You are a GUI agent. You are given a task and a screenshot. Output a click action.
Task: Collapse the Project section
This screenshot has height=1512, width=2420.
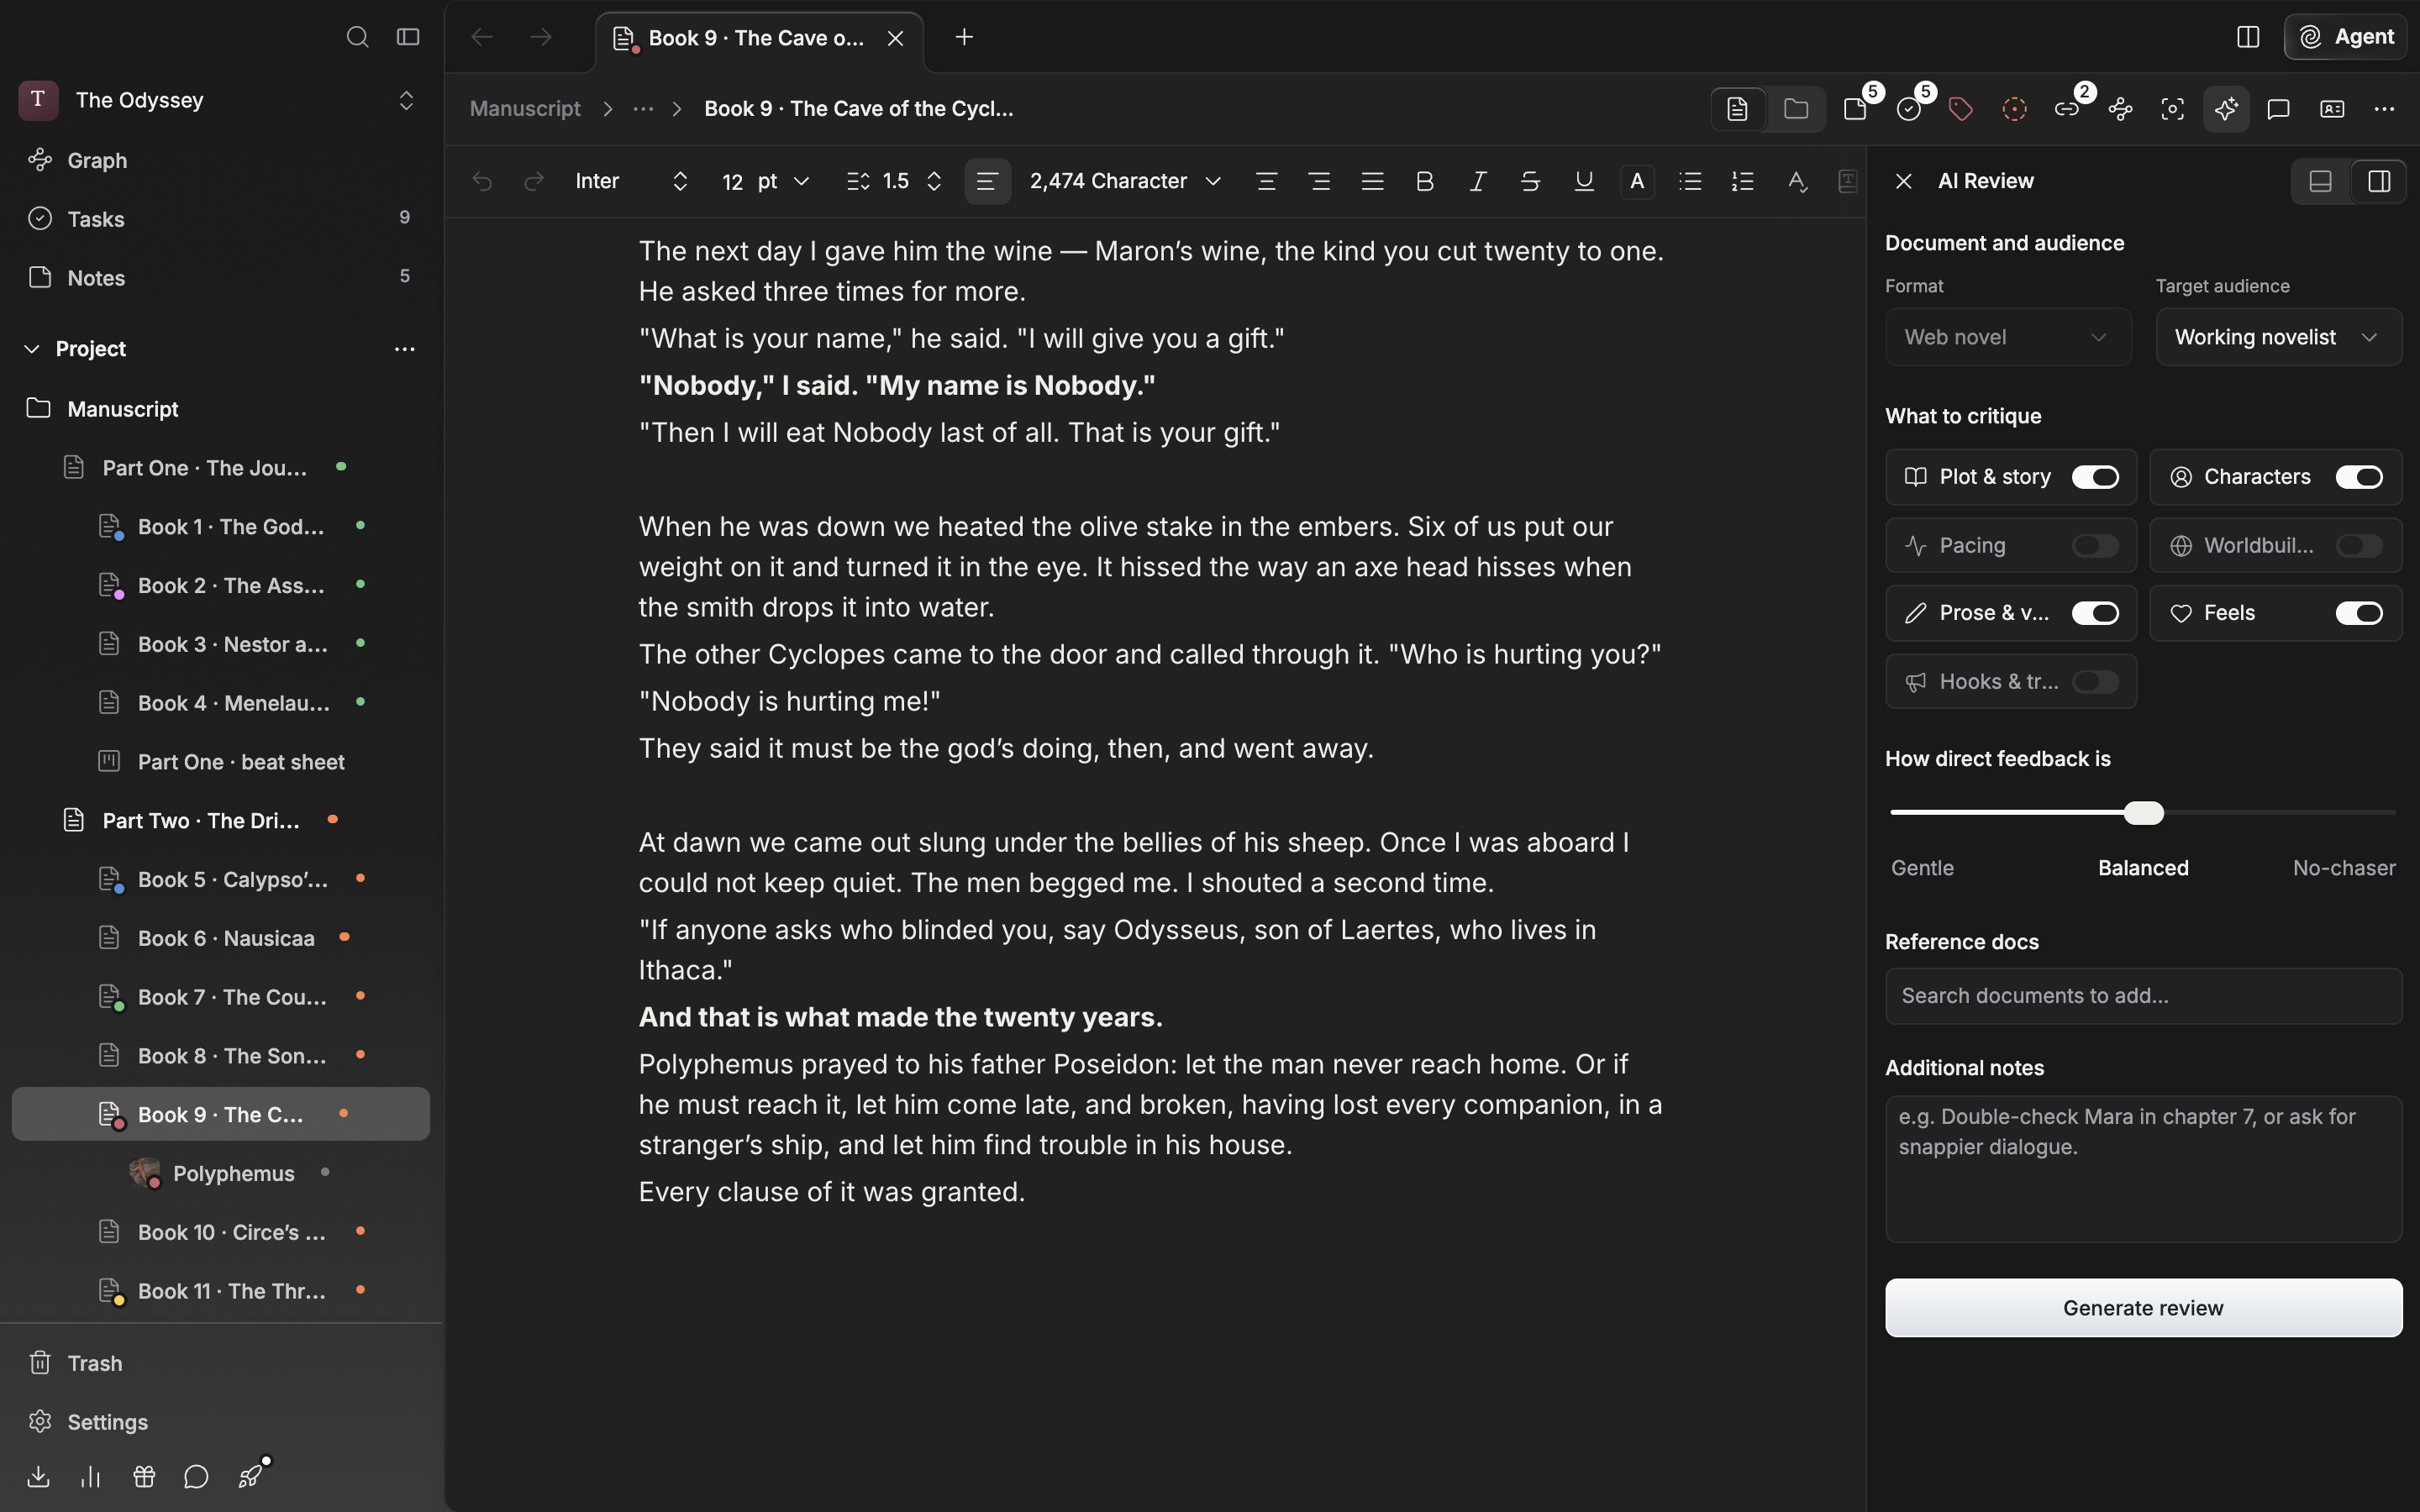pyautogui.click(x=32, y=348)
